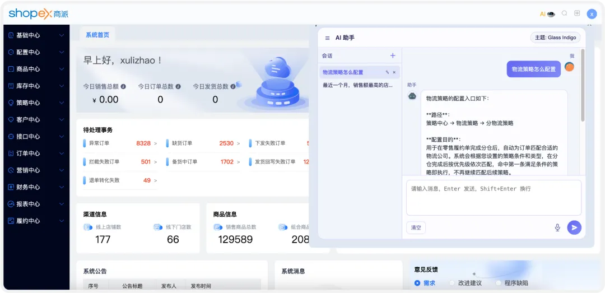Delete the 物流策略怎么配置 conversation with x icon
The width and height of the screenshot is (605, 293).
click(x=394, y=72)
